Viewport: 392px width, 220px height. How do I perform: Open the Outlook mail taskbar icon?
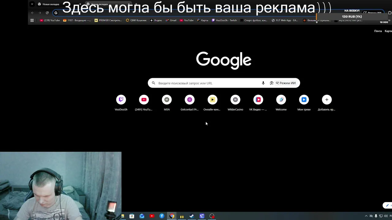pyautogui.click(x=142, y=216)
